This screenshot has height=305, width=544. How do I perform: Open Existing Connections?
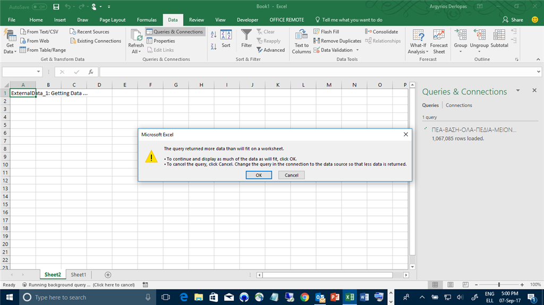tap(96, 41)
